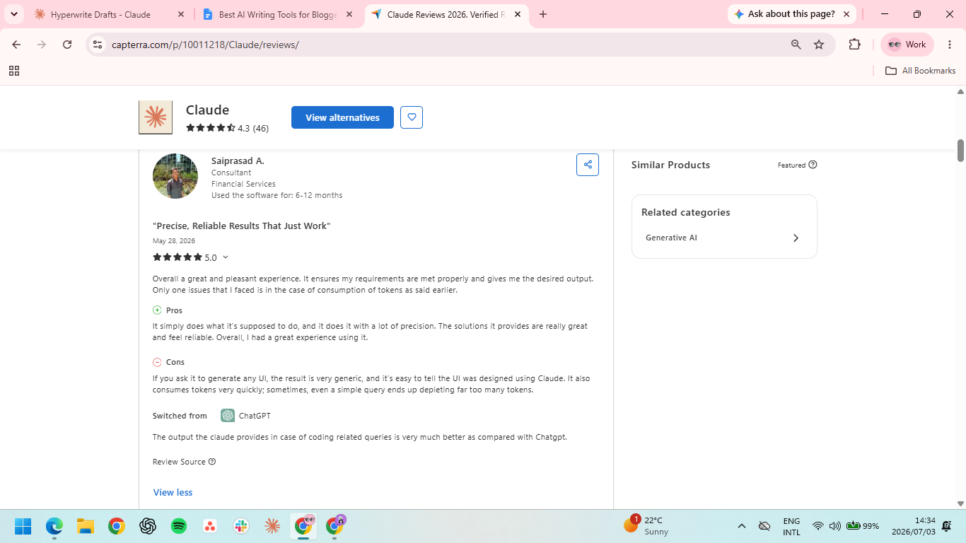
Task: Open the apps grid in bookmarks bar
Action: click(14, 71)
